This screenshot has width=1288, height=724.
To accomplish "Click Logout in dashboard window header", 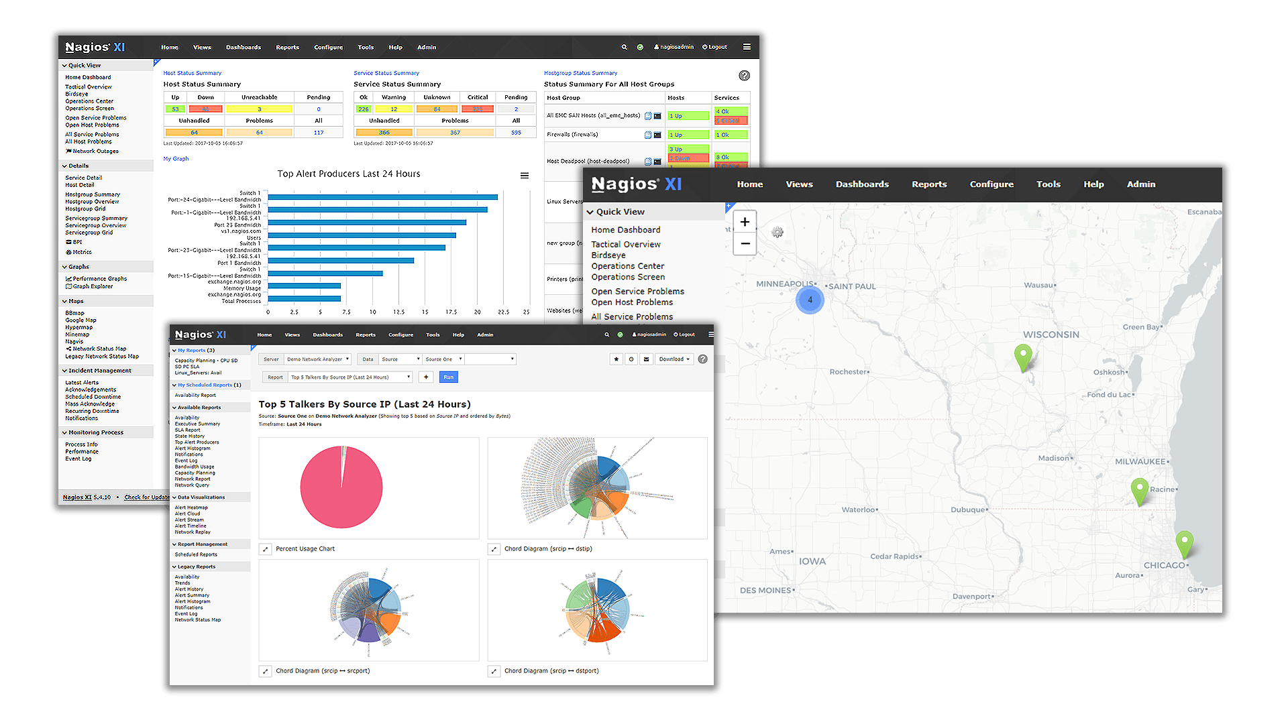I will coord(715,47).
